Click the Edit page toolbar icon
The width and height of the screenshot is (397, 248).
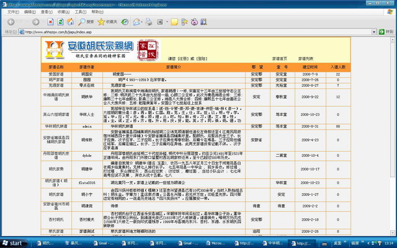click(160, 22)
